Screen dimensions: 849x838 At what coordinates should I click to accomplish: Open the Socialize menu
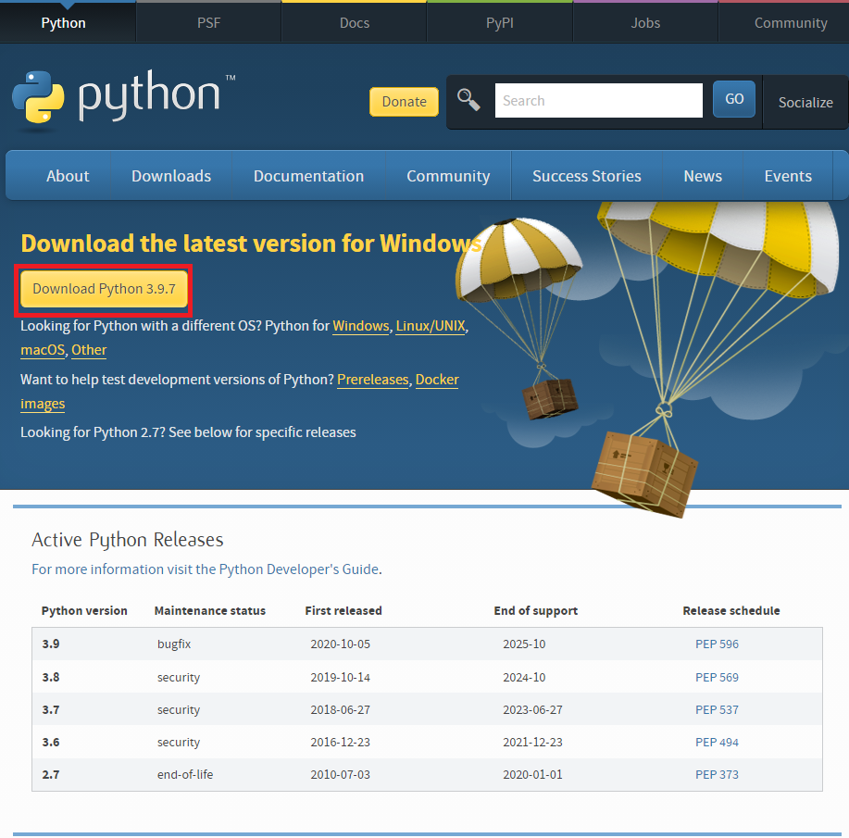(805, 103)
